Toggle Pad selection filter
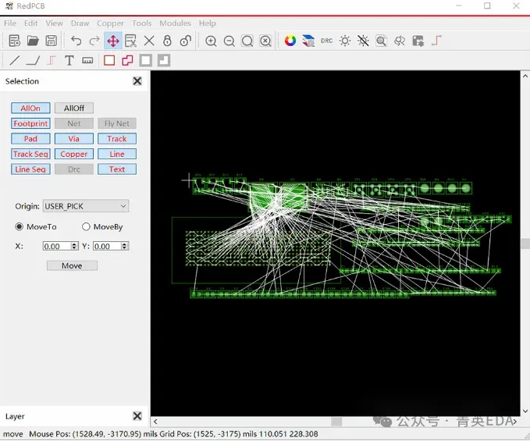Viewport: 530px width, 441px height. point(30,139)
